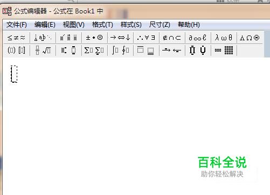Open miscellaneous symbols palette (∂∞ℓ)
The width and height of the screenshot is (270, 195).
coord(198,38)
